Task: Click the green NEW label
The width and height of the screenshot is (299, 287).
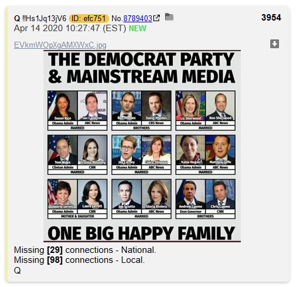Action: click(137, 28)
